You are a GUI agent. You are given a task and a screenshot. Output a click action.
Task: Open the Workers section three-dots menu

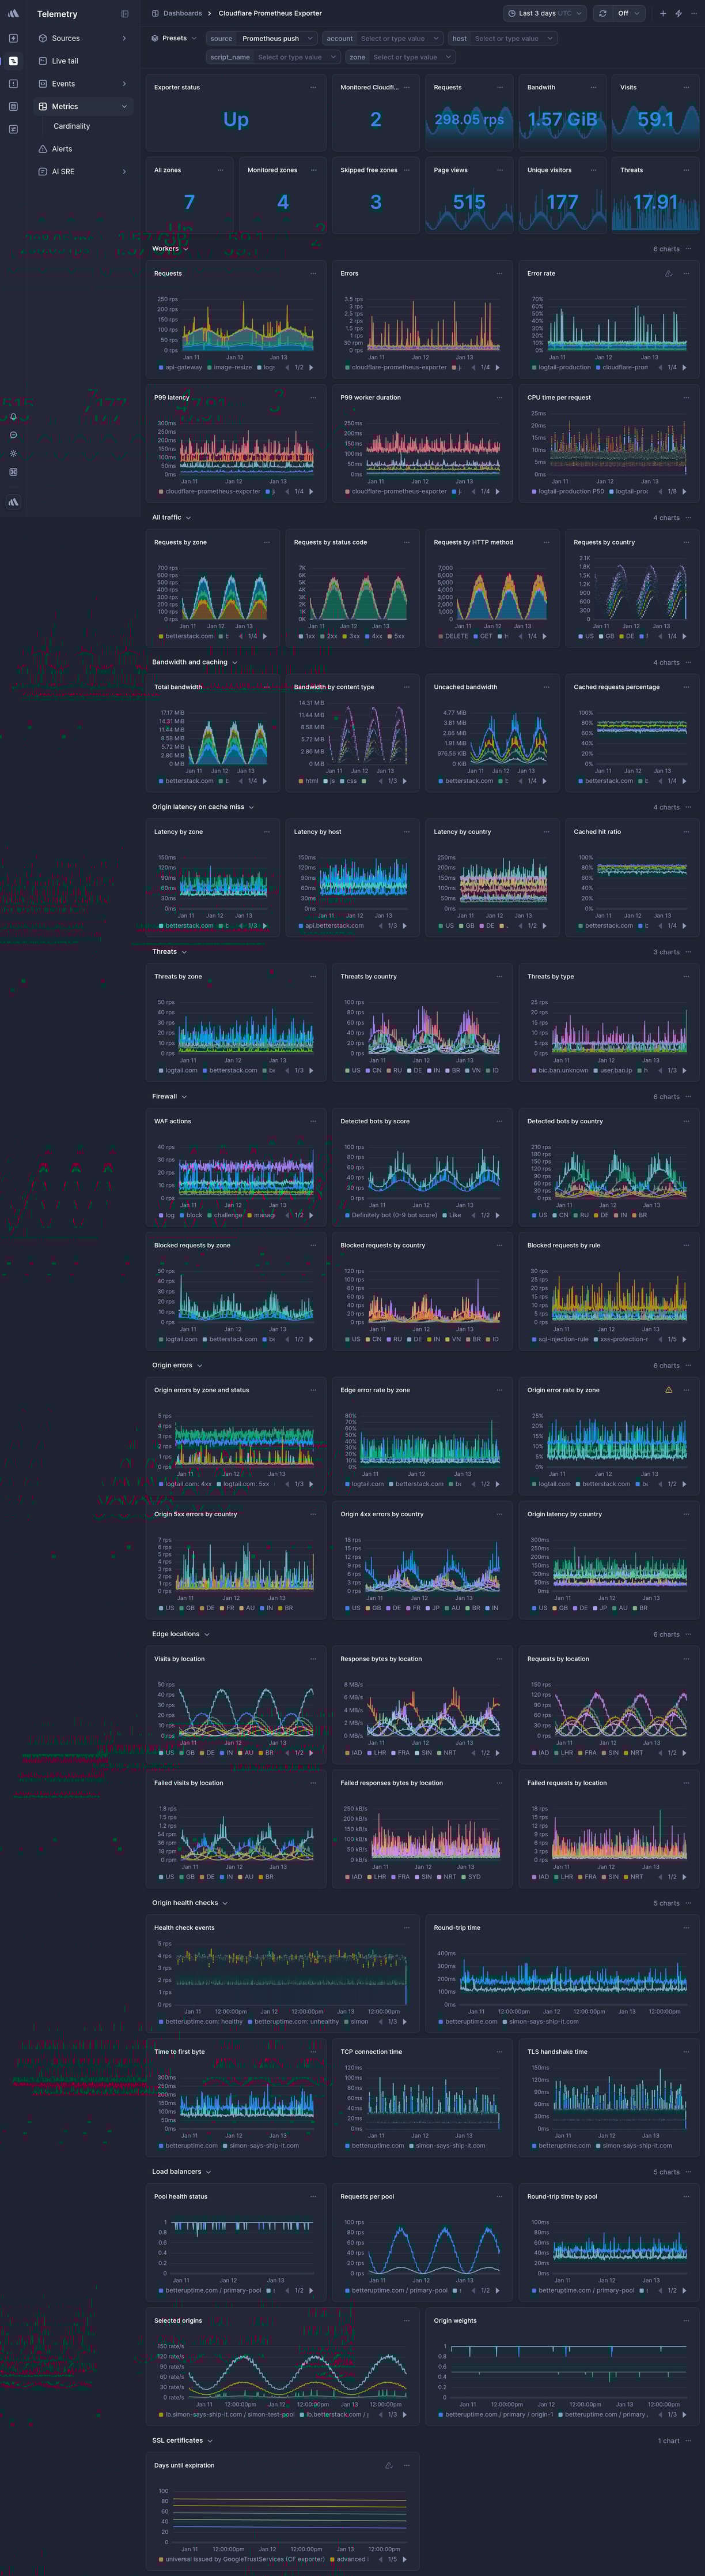coord(689,249)
